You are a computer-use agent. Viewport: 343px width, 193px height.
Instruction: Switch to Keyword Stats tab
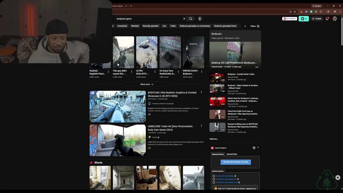pos(232,154)
